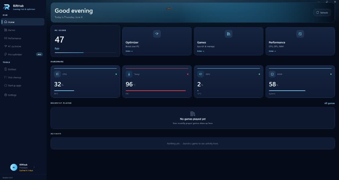The height and width of the screenshot is (180, 339).
Task: Click the PC optimizer gauge icon in sidebar
Action: point(6,46)
